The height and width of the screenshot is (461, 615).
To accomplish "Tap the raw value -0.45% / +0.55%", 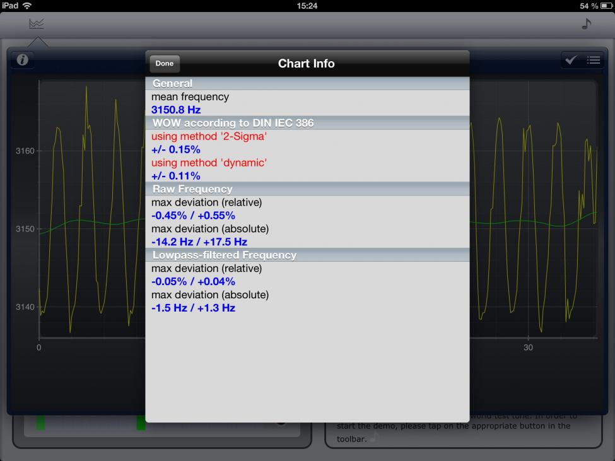I will point(194,216).
